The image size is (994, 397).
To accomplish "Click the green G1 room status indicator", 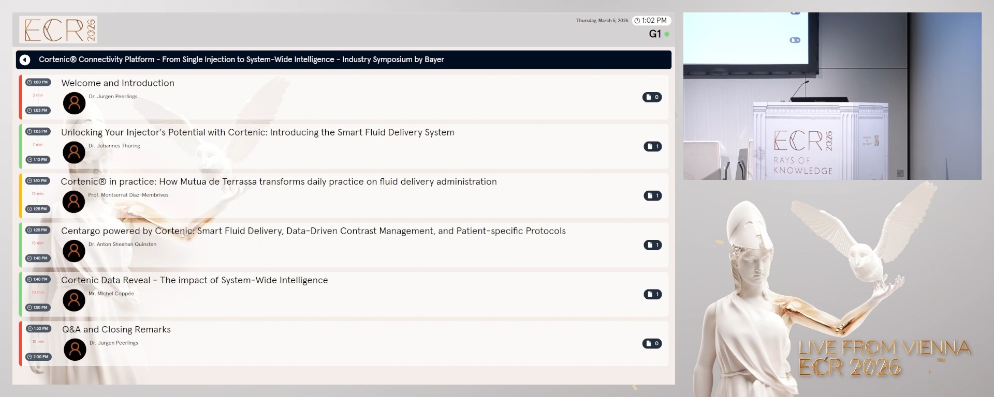I will point(667,34).
